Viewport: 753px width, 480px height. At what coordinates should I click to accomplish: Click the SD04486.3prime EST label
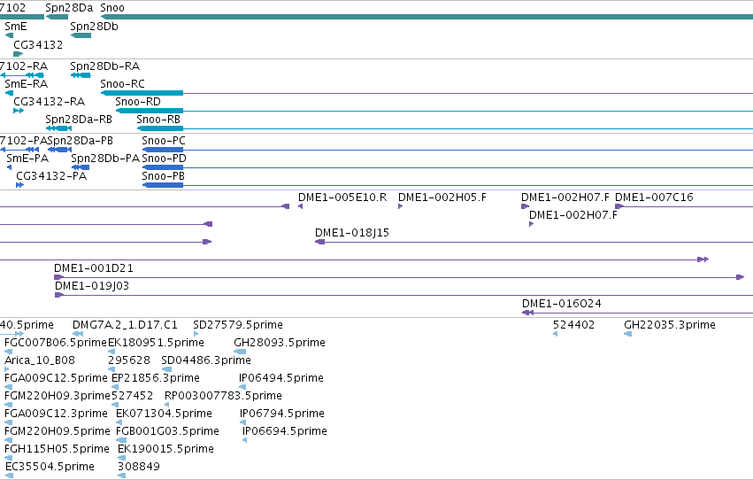point(206,360)
